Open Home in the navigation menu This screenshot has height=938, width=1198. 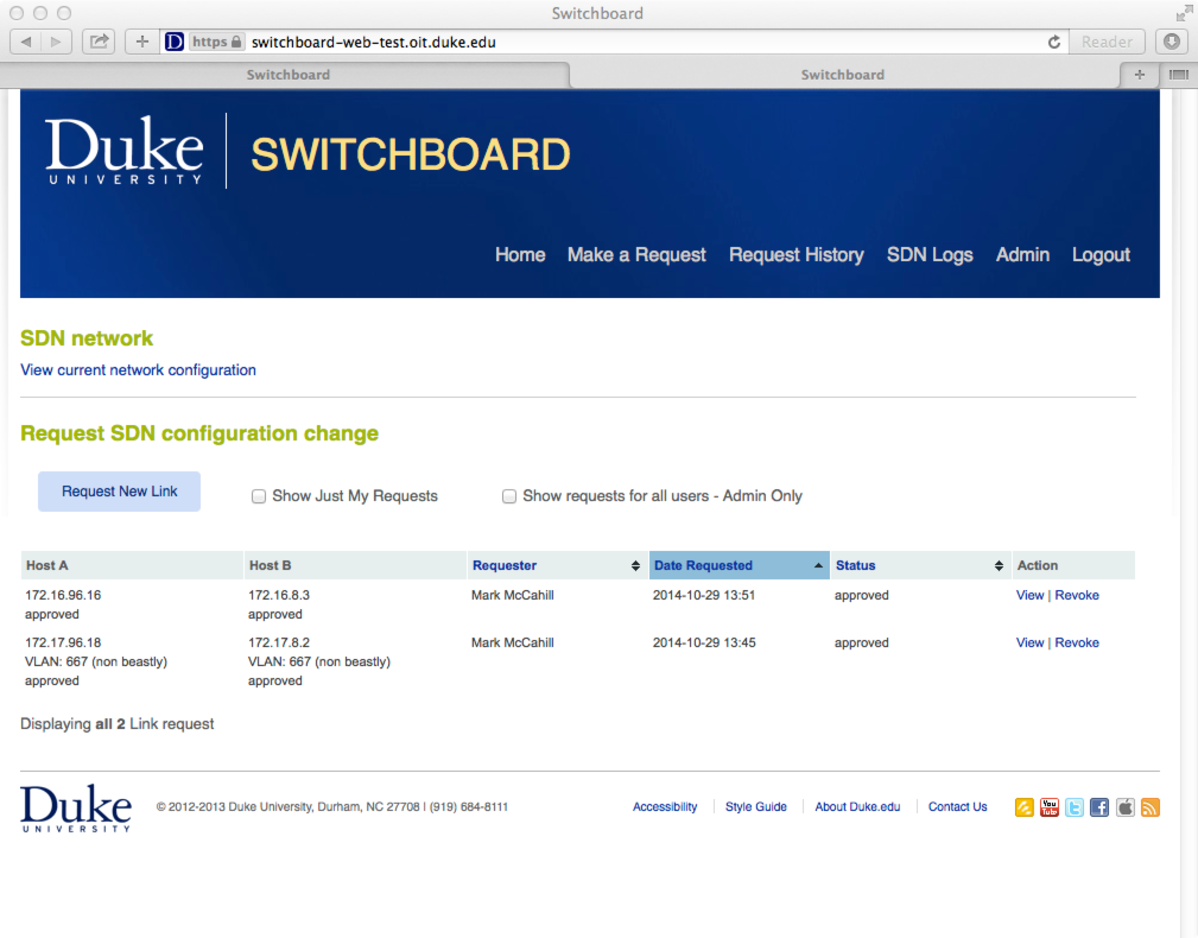tap(520, 255)
